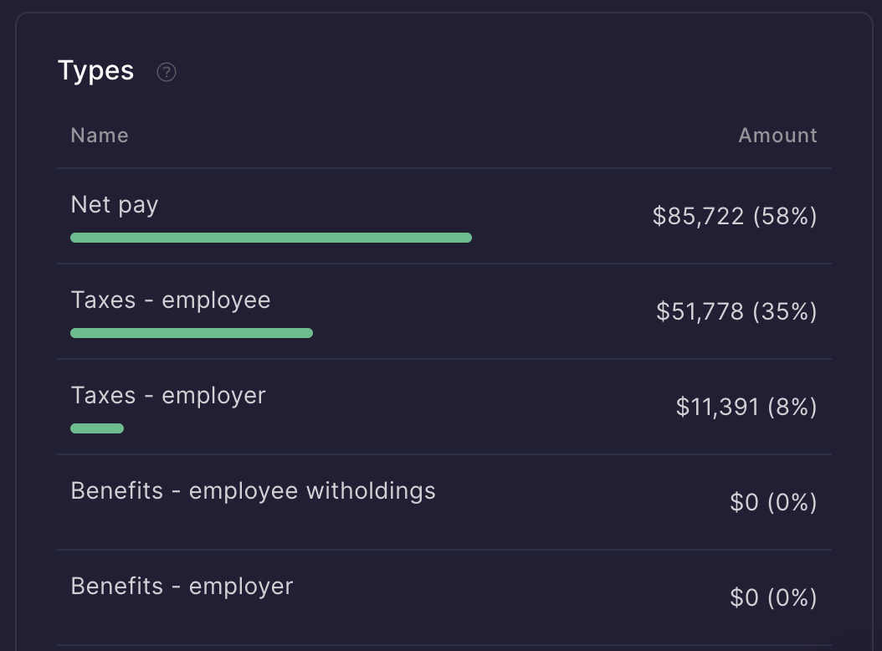Click the Taxes - employee green bar
The image size is (882, 651).
pyautogui.click(x=192, y=333)
